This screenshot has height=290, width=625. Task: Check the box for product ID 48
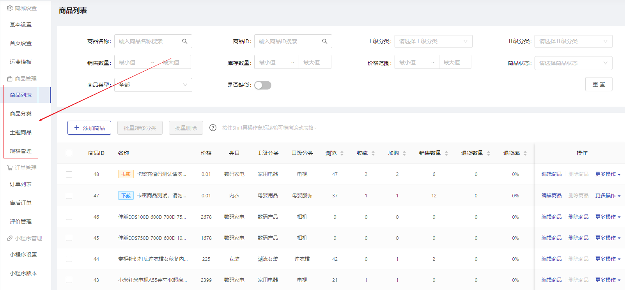click(69, 174)
